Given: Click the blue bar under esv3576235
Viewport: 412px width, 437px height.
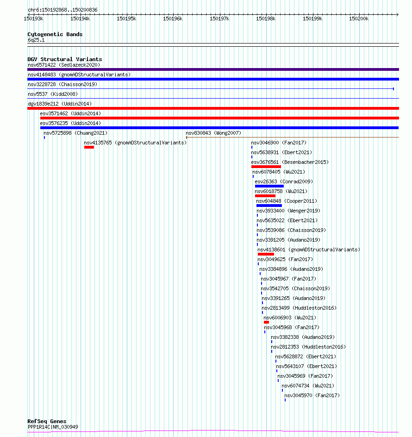Looking at the screenshot, I should [219, 128].
